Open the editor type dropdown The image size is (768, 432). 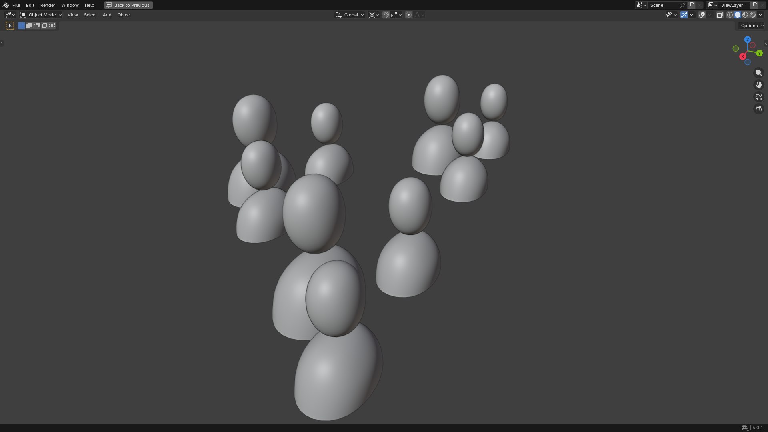point(10,15)
